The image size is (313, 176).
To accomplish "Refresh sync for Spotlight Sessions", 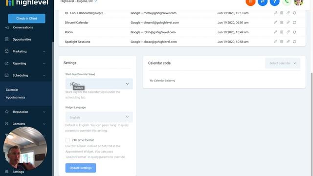I will pyautogui.click(x=294, y=42).
